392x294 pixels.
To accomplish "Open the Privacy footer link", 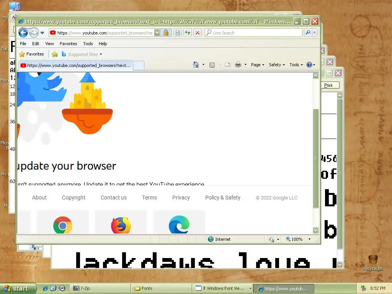I will point(181,198).
